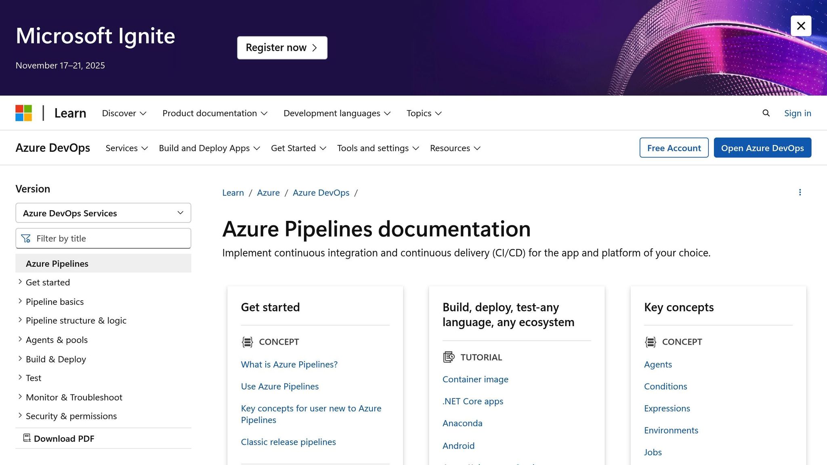This screenshot has width=827, height=465.
Task: Open the Conditions concept link
Action: (665, 387)
